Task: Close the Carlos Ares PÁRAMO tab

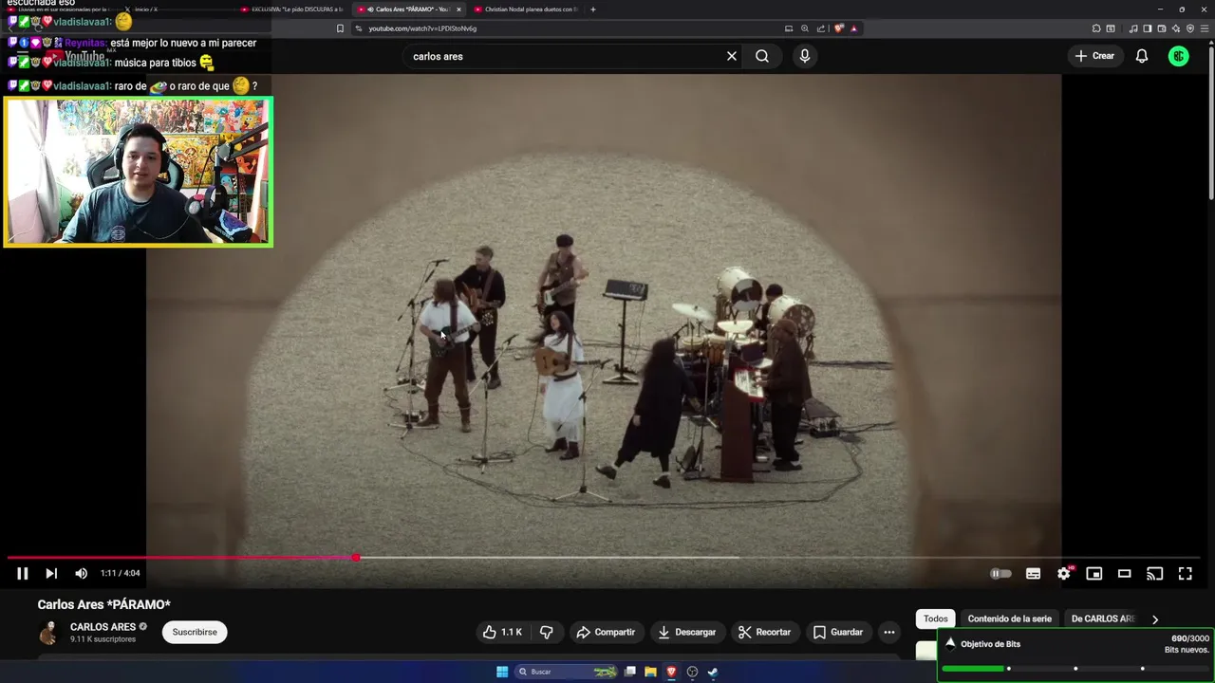Action: tap(458, 9)
